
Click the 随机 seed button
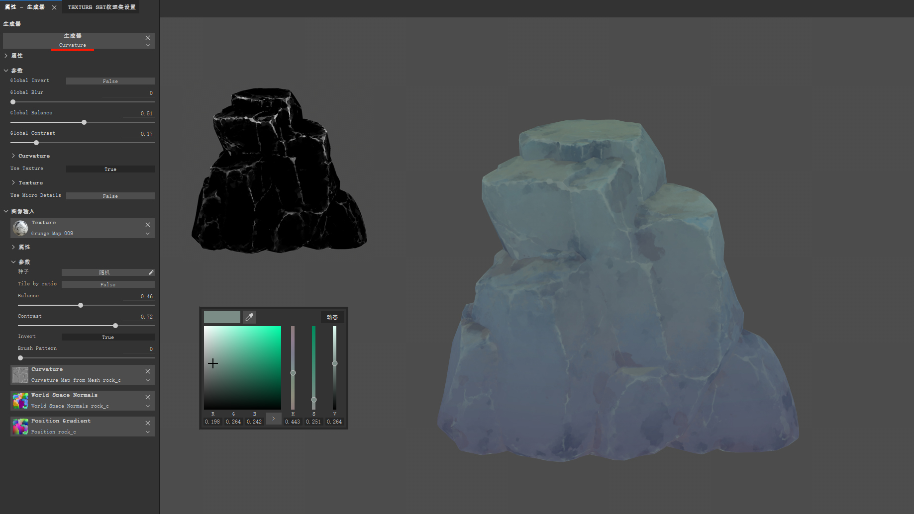point(104,272)
